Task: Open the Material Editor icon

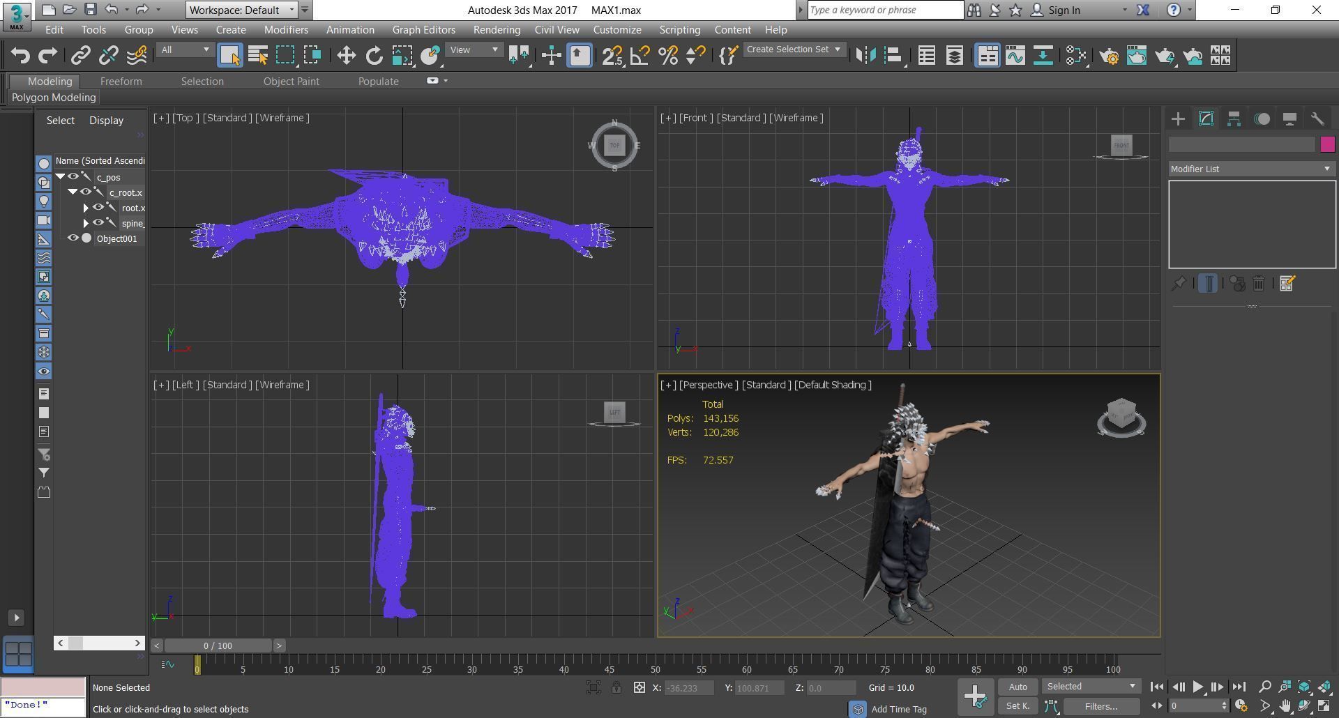Action: tap(1076, 55)
